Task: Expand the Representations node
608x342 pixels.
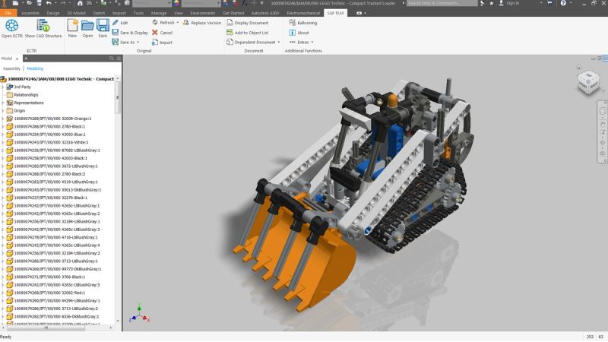Action: pyautogui.click(x=3, y=103)
